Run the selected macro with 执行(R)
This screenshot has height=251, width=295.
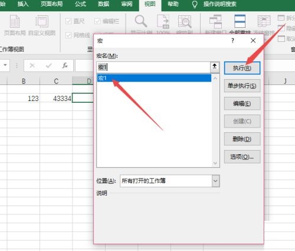[x=242, y=68]
